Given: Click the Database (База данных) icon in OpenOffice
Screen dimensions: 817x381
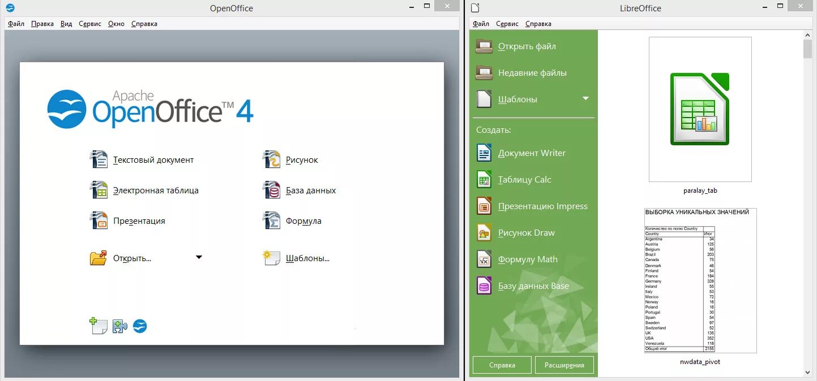Looking at the screenshot, I should tap(272, 190).
